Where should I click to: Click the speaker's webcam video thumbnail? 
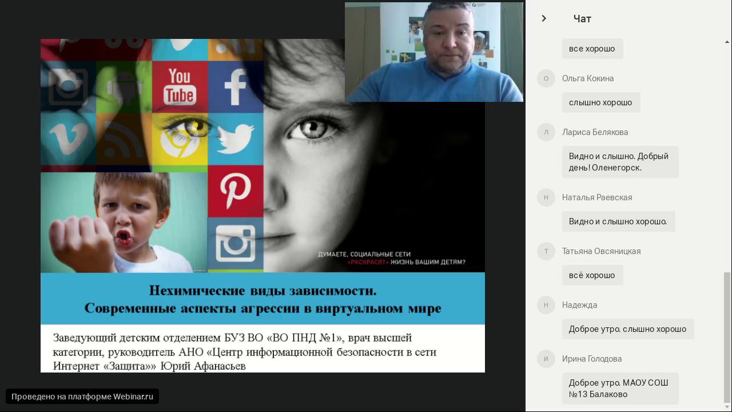434,52
